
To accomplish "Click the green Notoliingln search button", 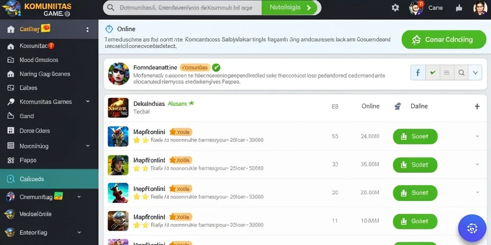I will tap(290, 8).
